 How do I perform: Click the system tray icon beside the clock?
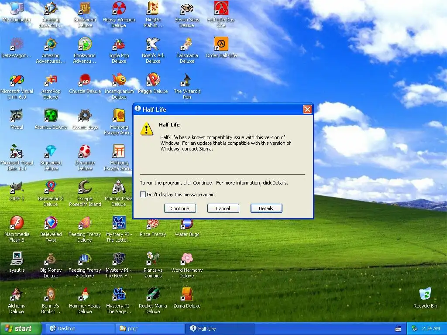coord(414,329)
